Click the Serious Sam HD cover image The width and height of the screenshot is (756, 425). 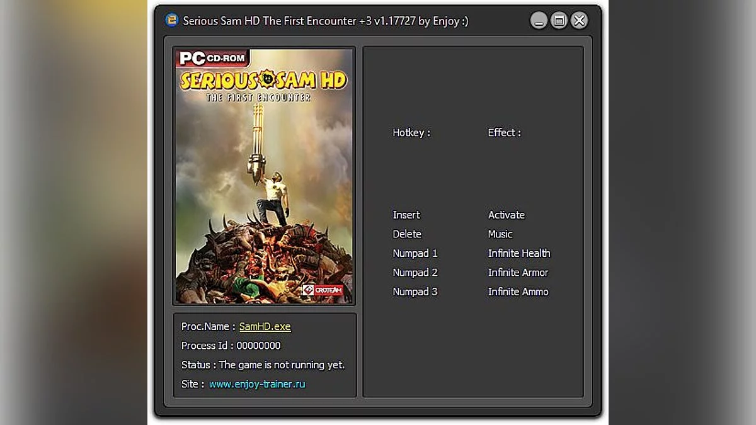264,176
